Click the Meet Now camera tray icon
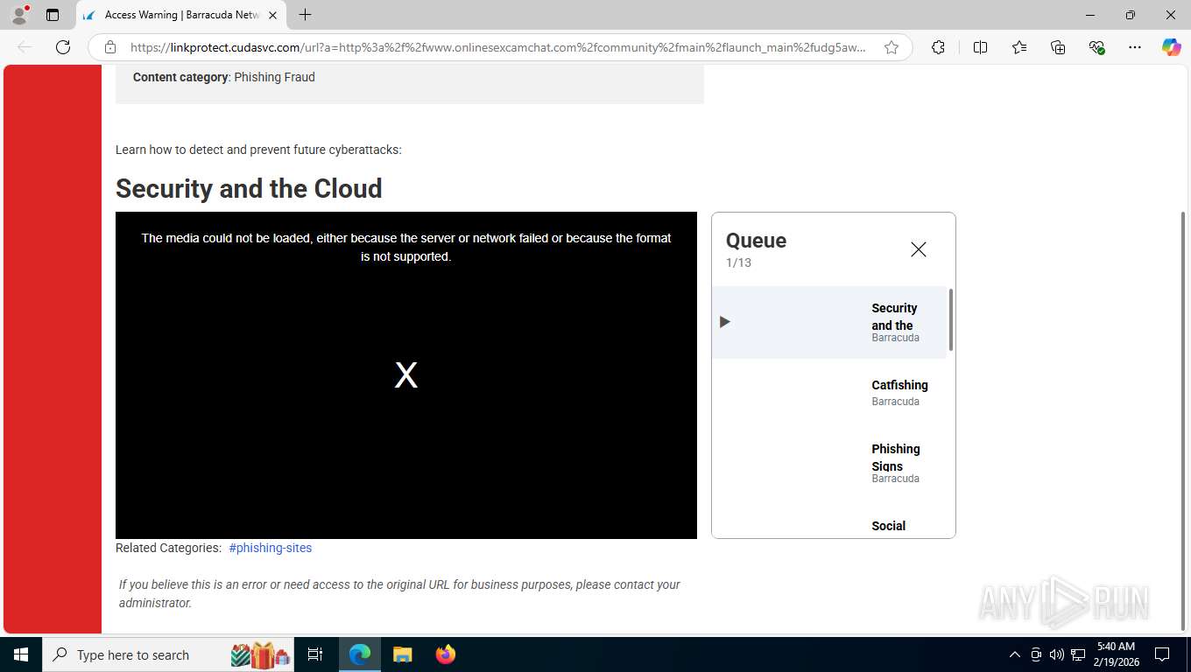Image resolution: width=1191 pixels, height=672 pixels. pyautogui.click(x=1036, y=654)
